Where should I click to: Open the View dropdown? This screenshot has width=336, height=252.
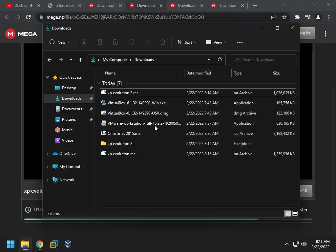point(216,42)
